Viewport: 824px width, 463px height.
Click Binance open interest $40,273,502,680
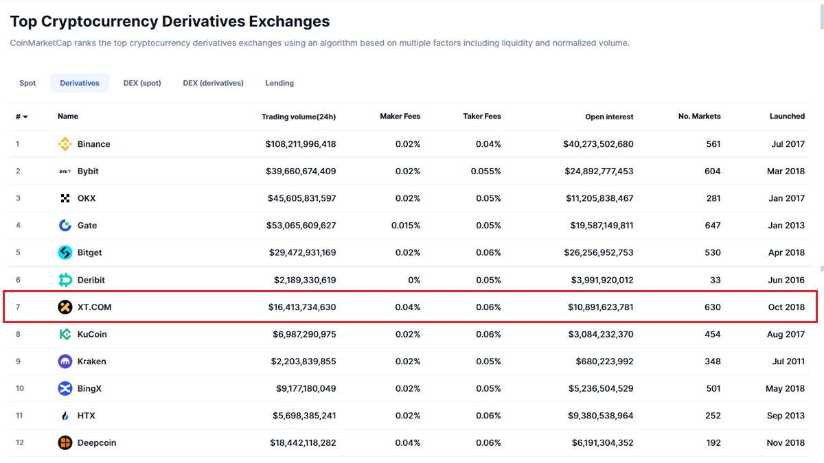pyautogui.click(x=598, y=144)
